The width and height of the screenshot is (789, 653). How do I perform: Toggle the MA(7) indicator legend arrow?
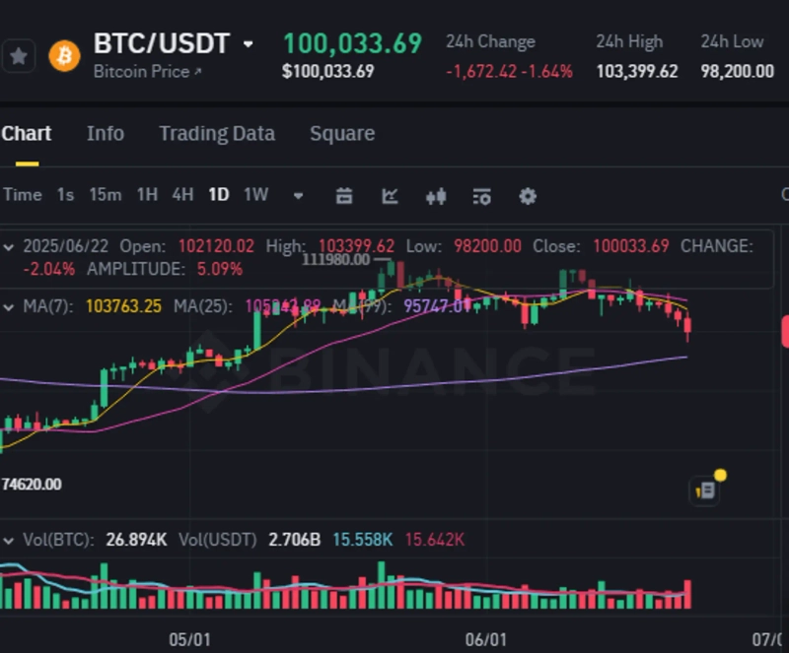click(x=10, y=306)
